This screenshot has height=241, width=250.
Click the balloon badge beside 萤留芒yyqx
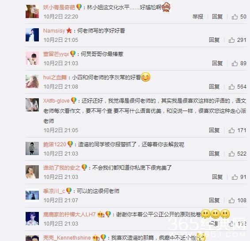tap(73, 54)
